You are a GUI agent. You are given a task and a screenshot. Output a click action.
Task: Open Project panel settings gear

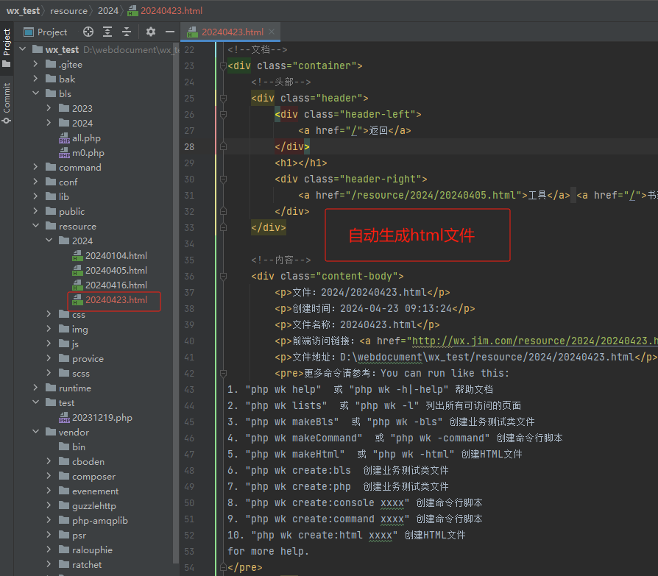151,32
